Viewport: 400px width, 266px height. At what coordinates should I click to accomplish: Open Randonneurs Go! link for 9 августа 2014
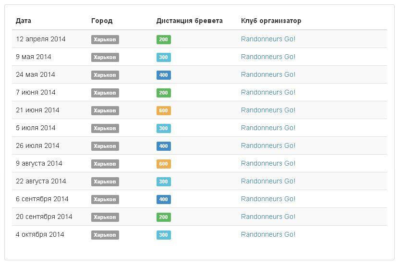pyautogui.click(x=268, y=163)
